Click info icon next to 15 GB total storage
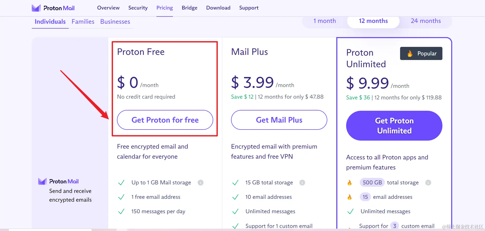This screenshot has width=485, height=231. 302,183
